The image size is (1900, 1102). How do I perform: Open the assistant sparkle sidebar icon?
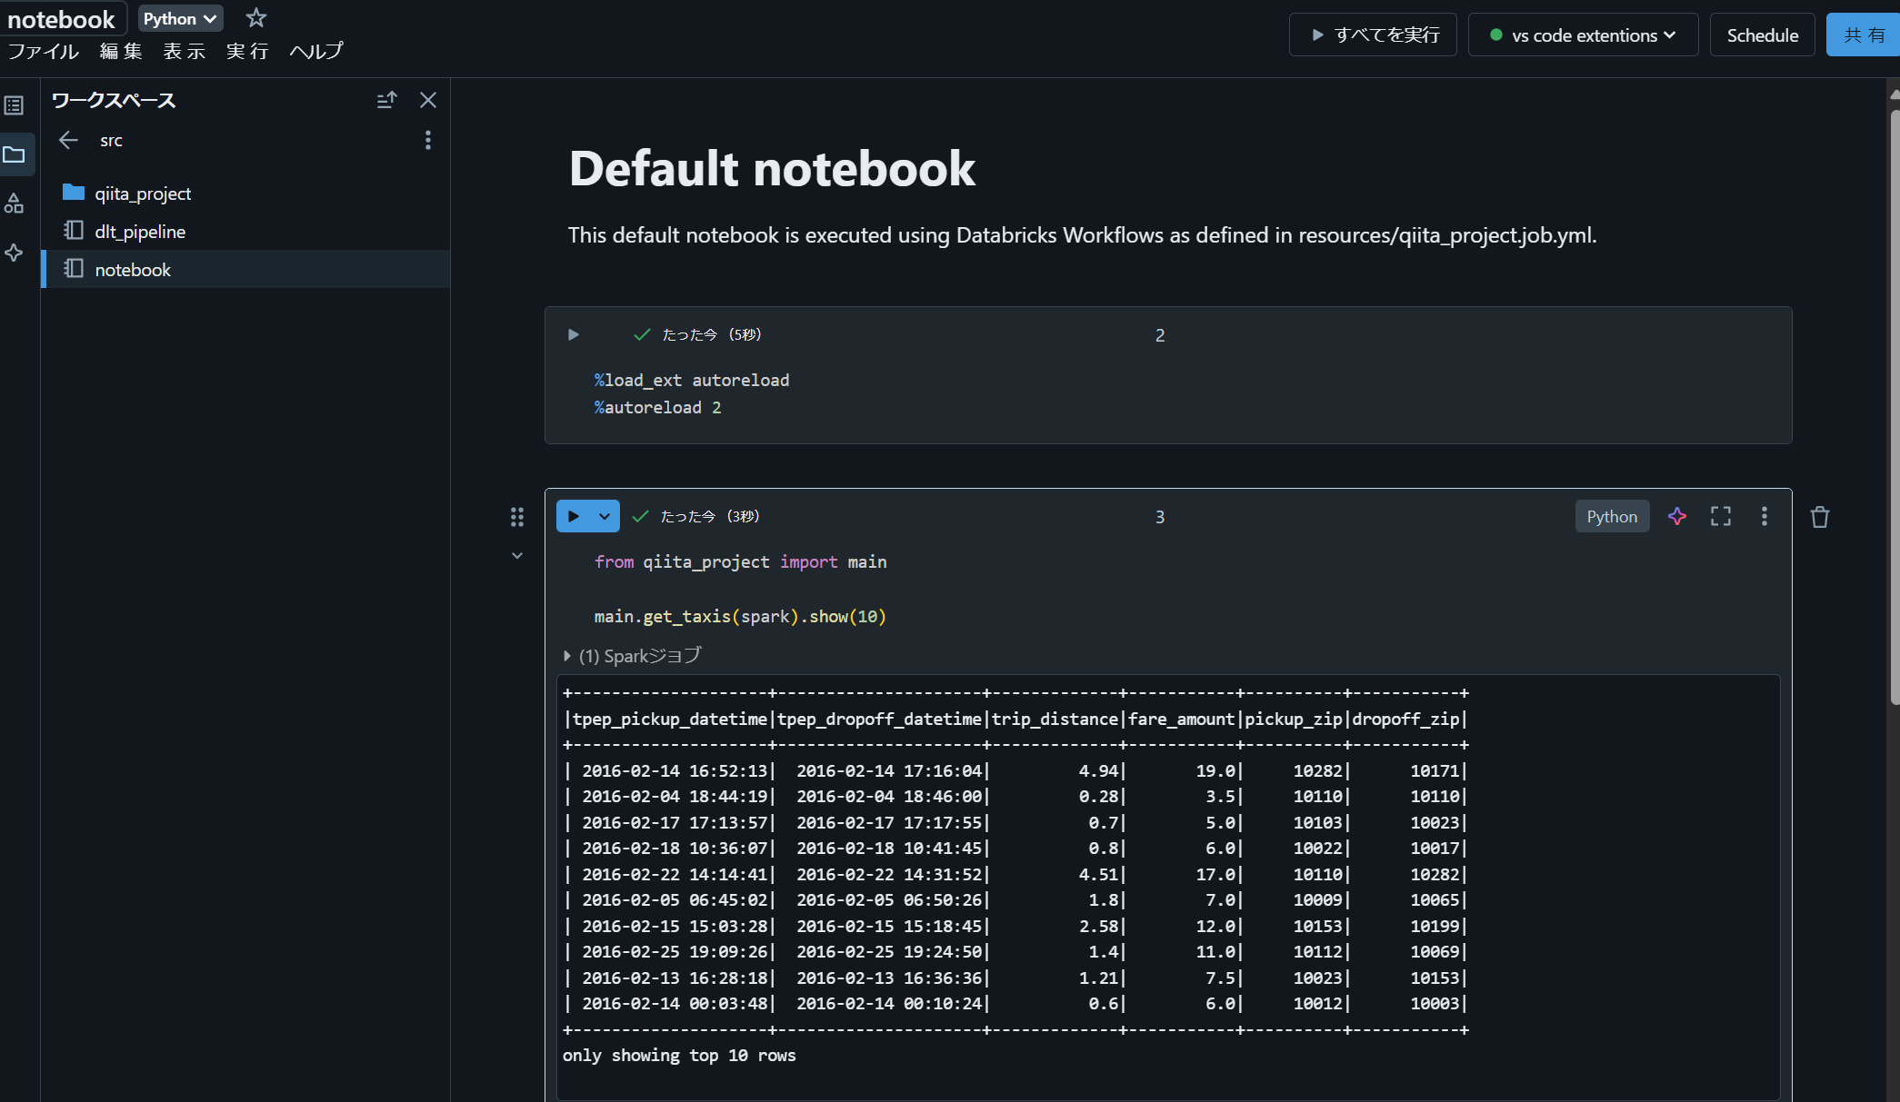pyautogui.click(x=14, y=253)
